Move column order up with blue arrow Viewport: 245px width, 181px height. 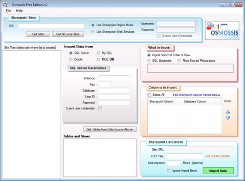(x=228, y=112)
